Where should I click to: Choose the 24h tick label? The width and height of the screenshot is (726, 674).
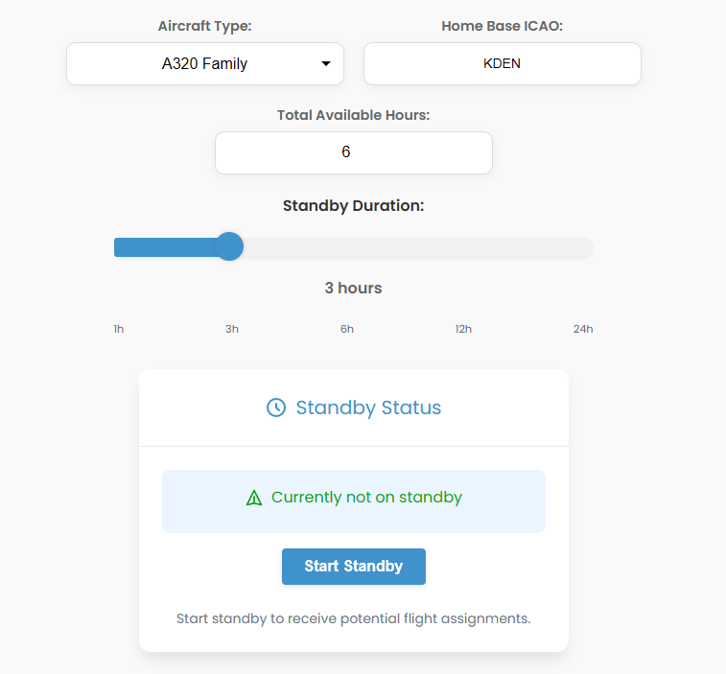coord(583,329)
